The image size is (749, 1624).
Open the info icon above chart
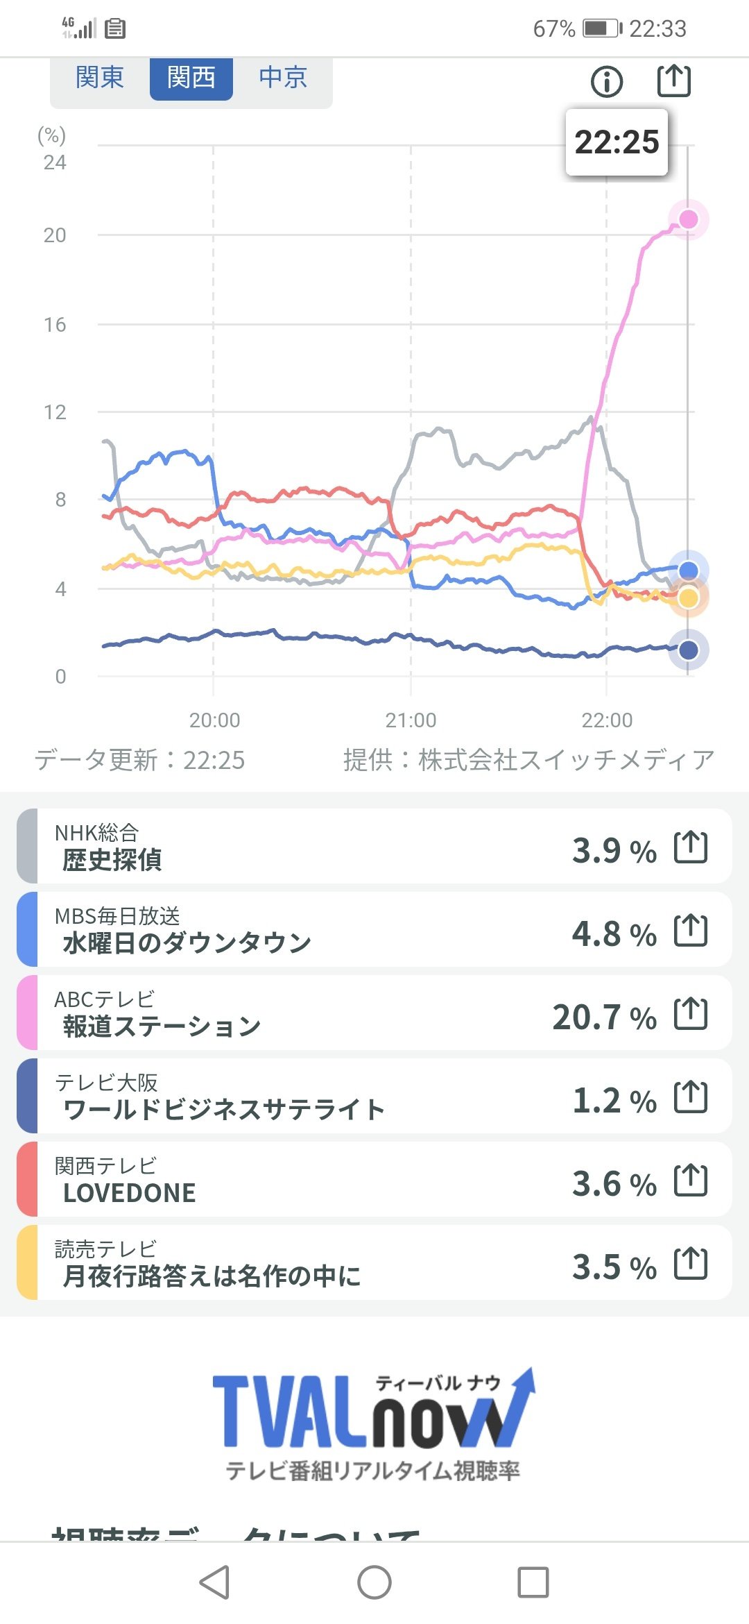click(x=607, y=81)
